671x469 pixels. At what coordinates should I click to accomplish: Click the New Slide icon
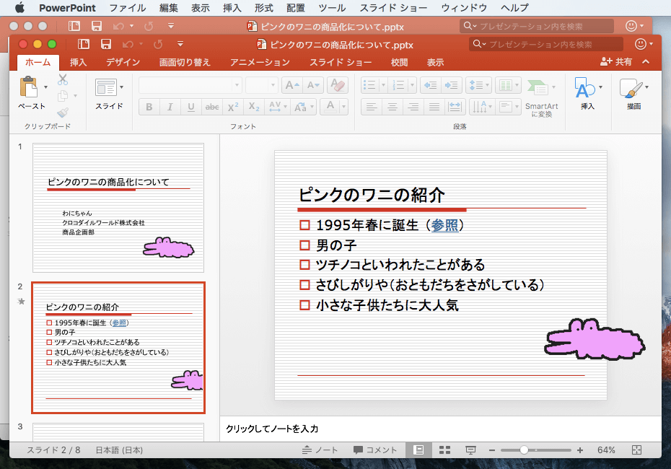(105, 87)
